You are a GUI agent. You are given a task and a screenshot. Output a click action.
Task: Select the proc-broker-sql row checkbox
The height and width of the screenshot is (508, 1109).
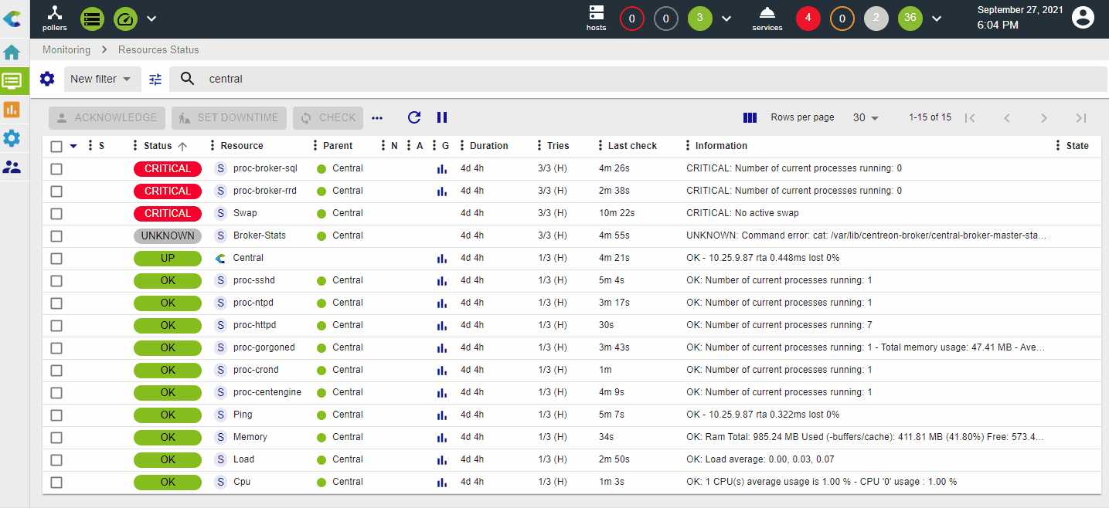click(56, 169)
